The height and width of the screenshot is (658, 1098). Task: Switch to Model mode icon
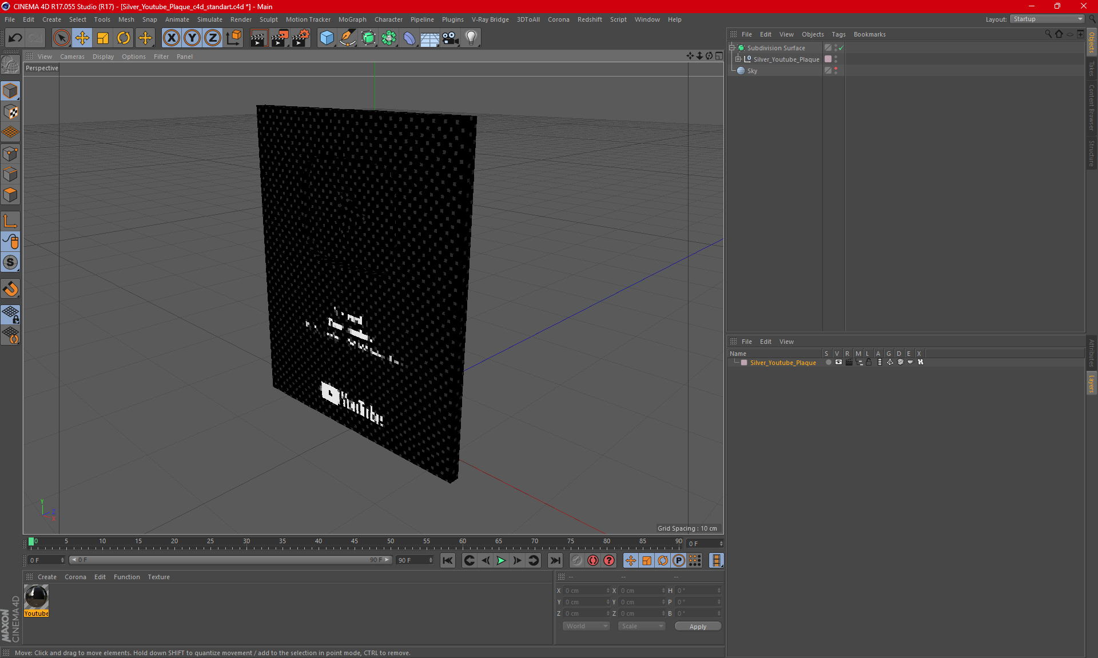point(10,91)
